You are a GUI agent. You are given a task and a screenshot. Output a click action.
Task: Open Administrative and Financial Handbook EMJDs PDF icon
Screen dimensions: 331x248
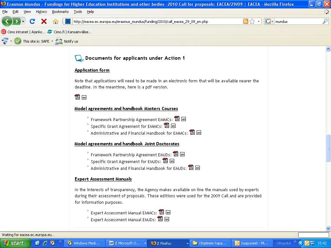point(191,167)
